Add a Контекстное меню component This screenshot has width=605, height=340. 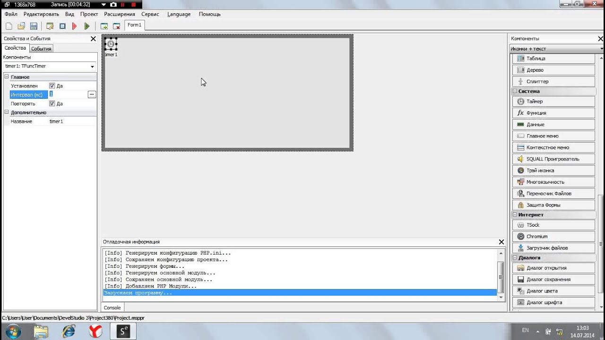point(553,147)
